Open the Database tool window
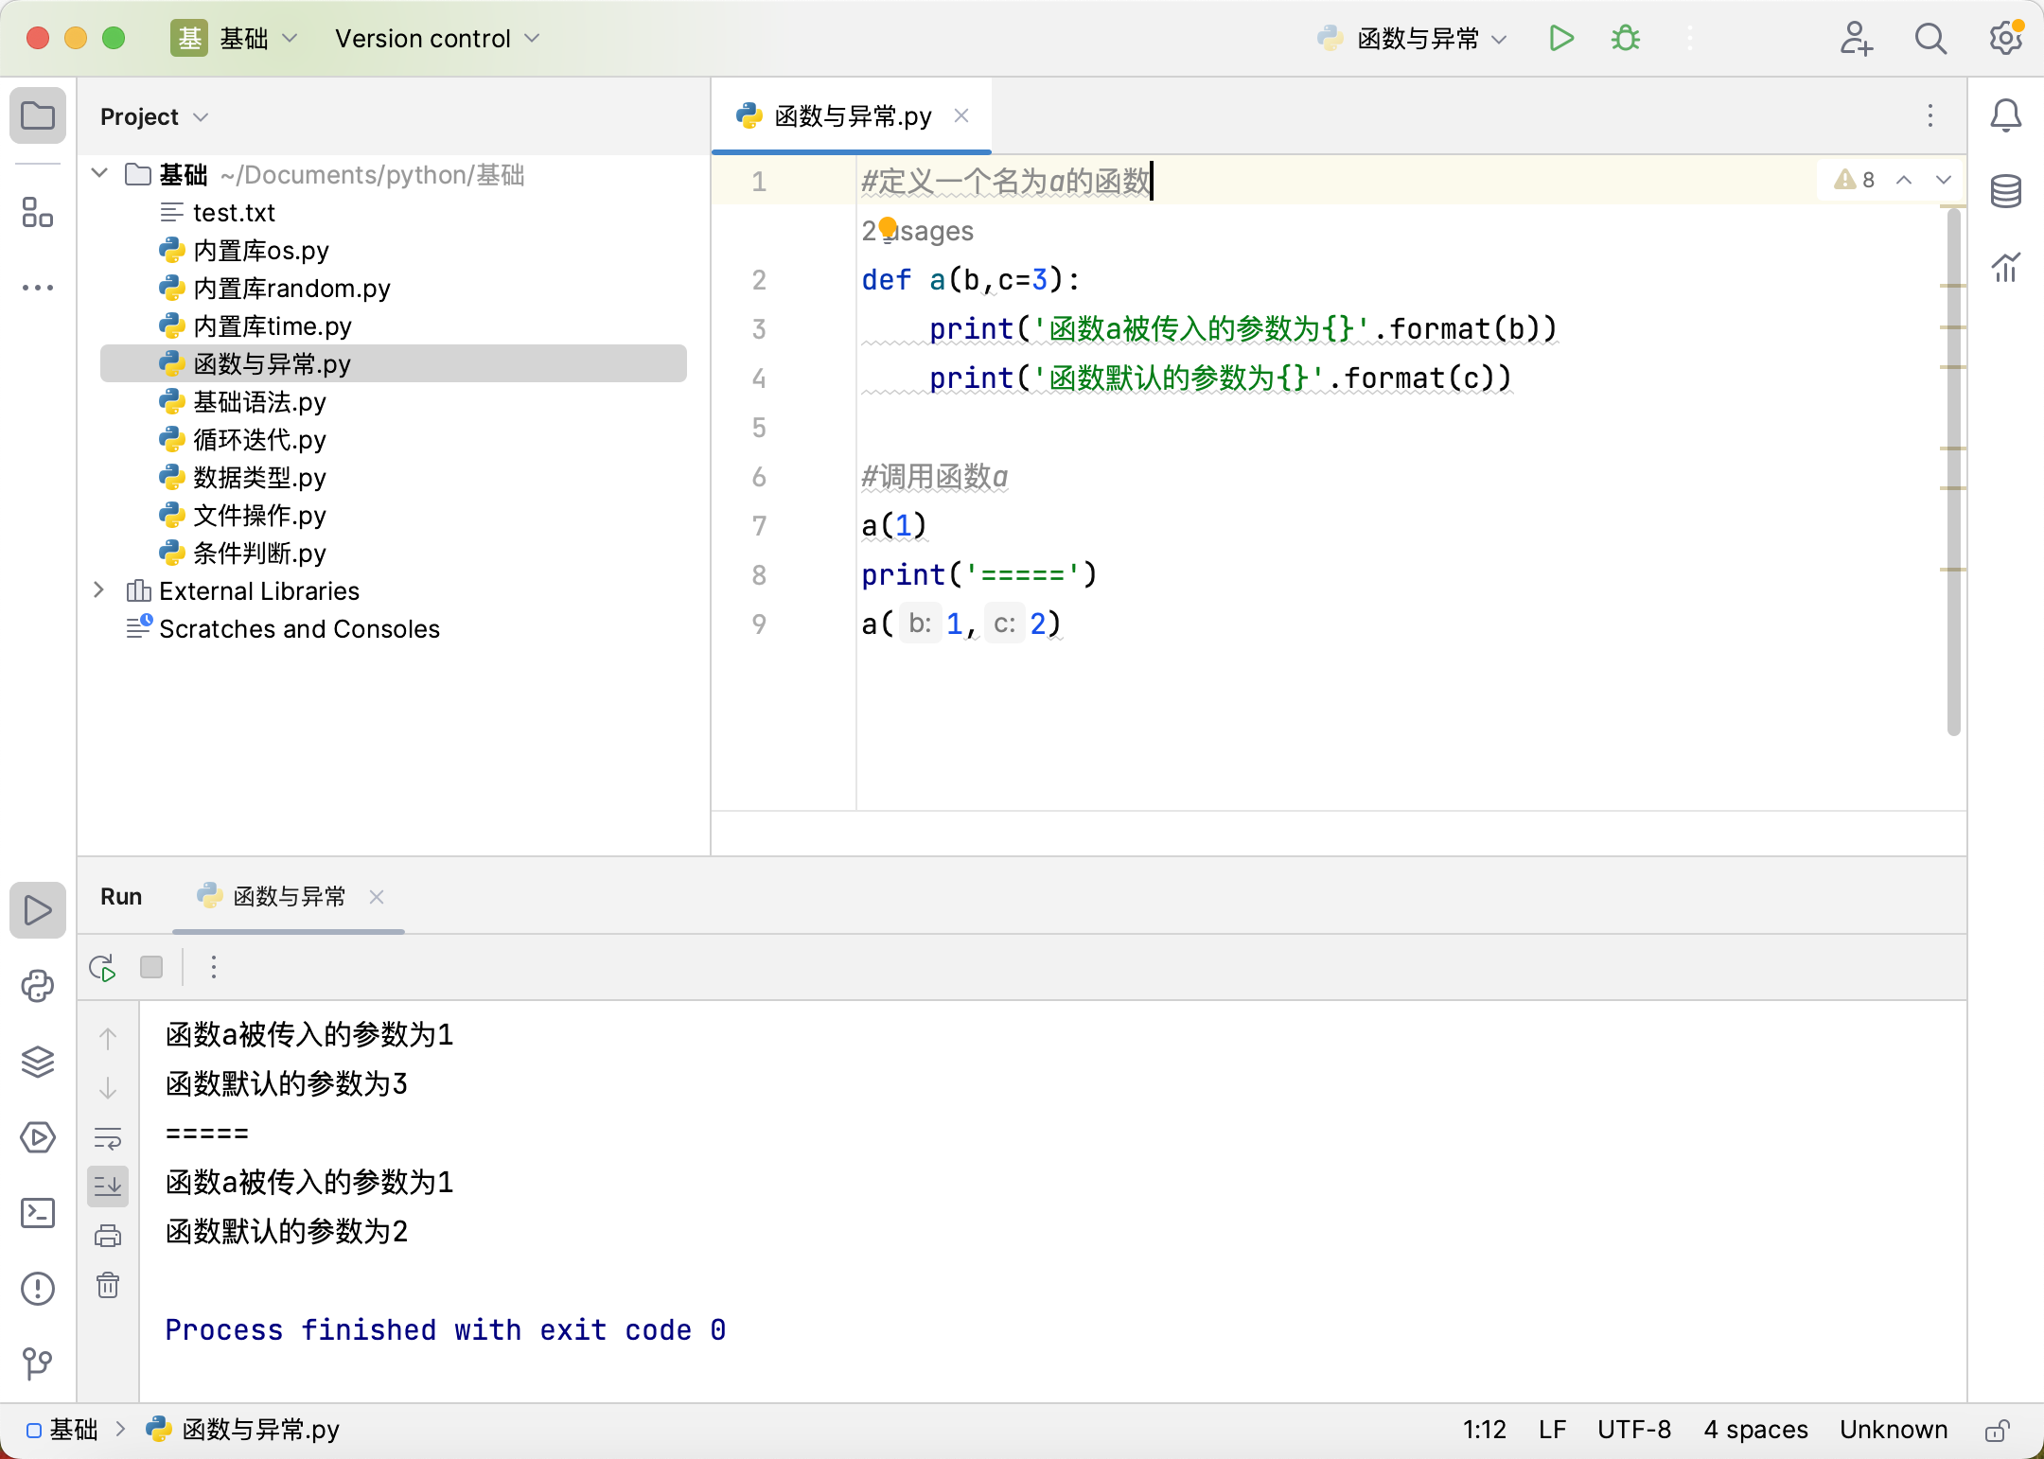The image size is (2044, 1459). point(2005,192)
